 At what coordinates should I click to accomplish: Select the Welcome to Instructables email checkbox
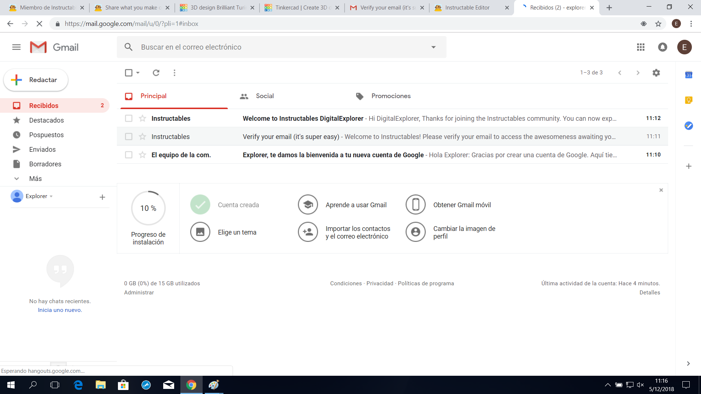129,118
